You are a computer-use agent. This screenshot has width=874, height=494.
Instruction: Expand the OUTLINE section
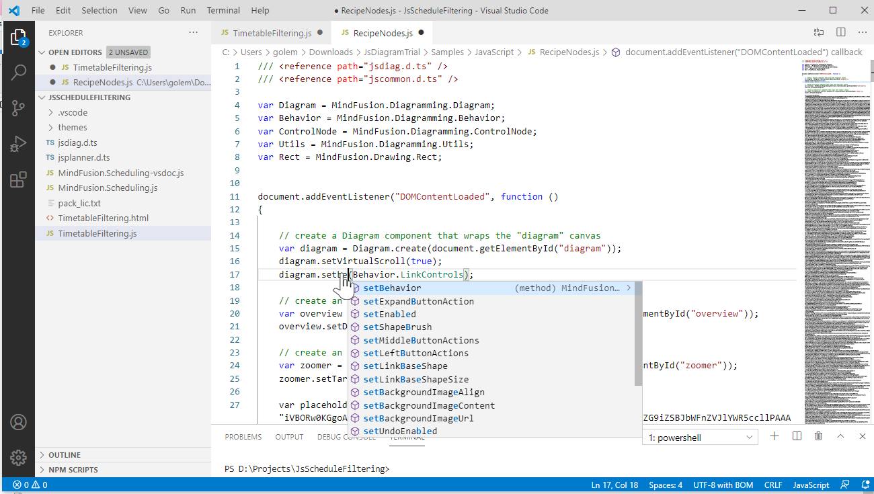tap(64, 455)
